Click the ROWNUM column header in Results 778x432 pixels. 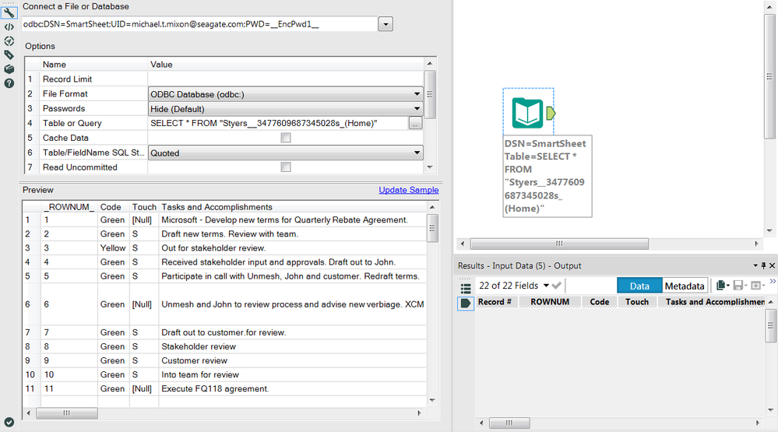[550, 301]
